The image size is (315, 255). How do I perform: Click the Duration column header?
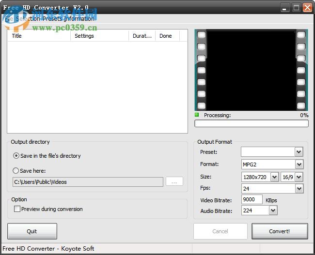142,36
